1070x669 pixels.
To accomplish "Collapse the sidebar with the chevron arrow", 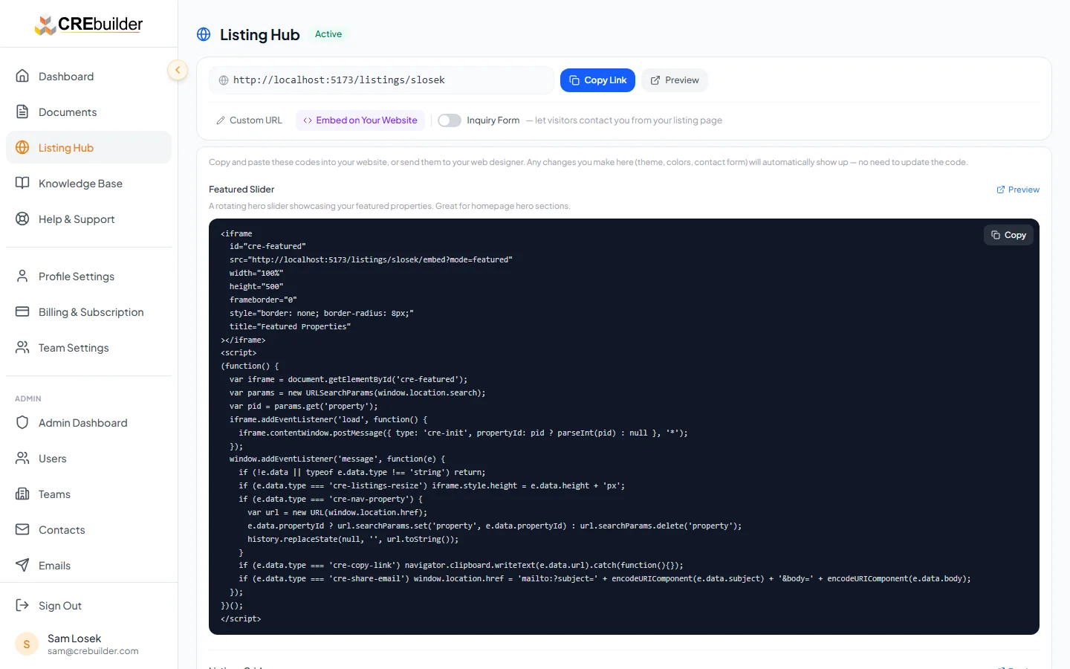I will [x=178, y=69].
